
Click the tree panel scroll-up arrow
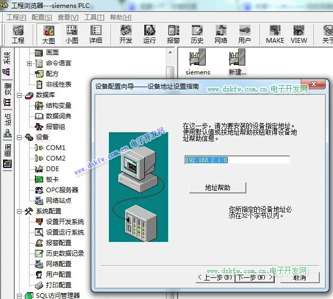click(x=170, y=52)
